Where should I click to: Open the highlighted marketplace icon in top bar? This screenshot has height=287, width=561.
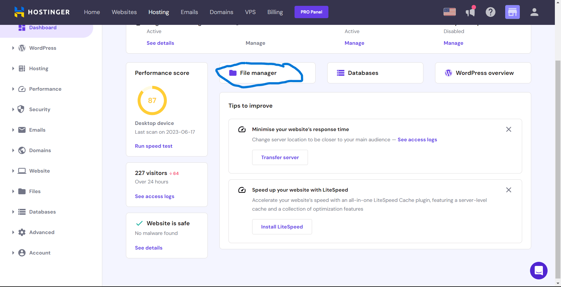pyautogui.click(x=512, y=12)
